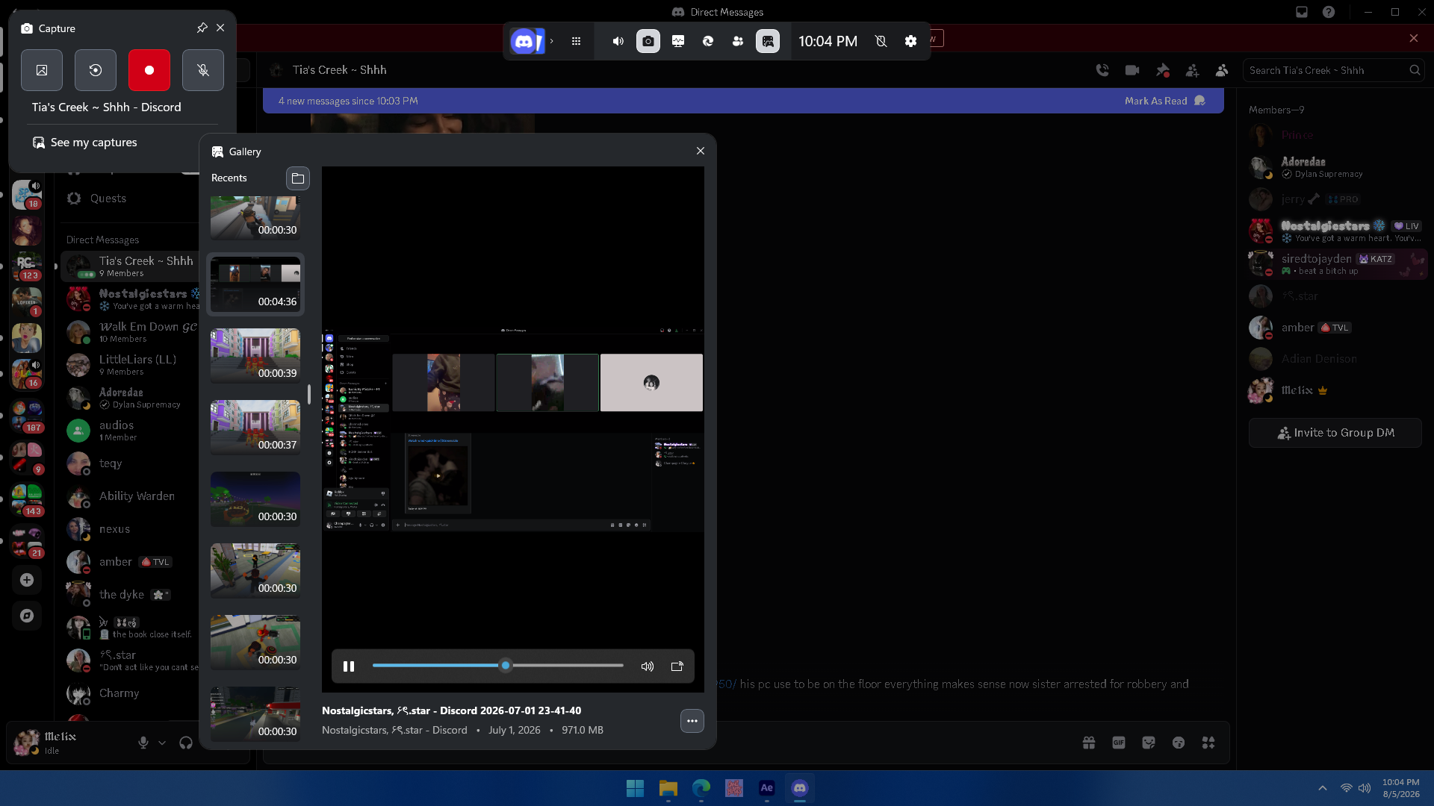Pin the Capture widget

pyautogui.click(x=202, y=28)
